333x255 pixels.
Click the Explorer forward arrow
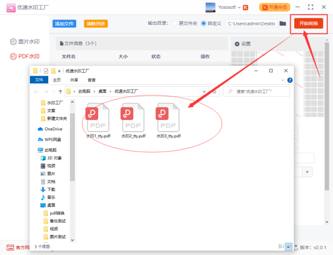tap(46, 92)
